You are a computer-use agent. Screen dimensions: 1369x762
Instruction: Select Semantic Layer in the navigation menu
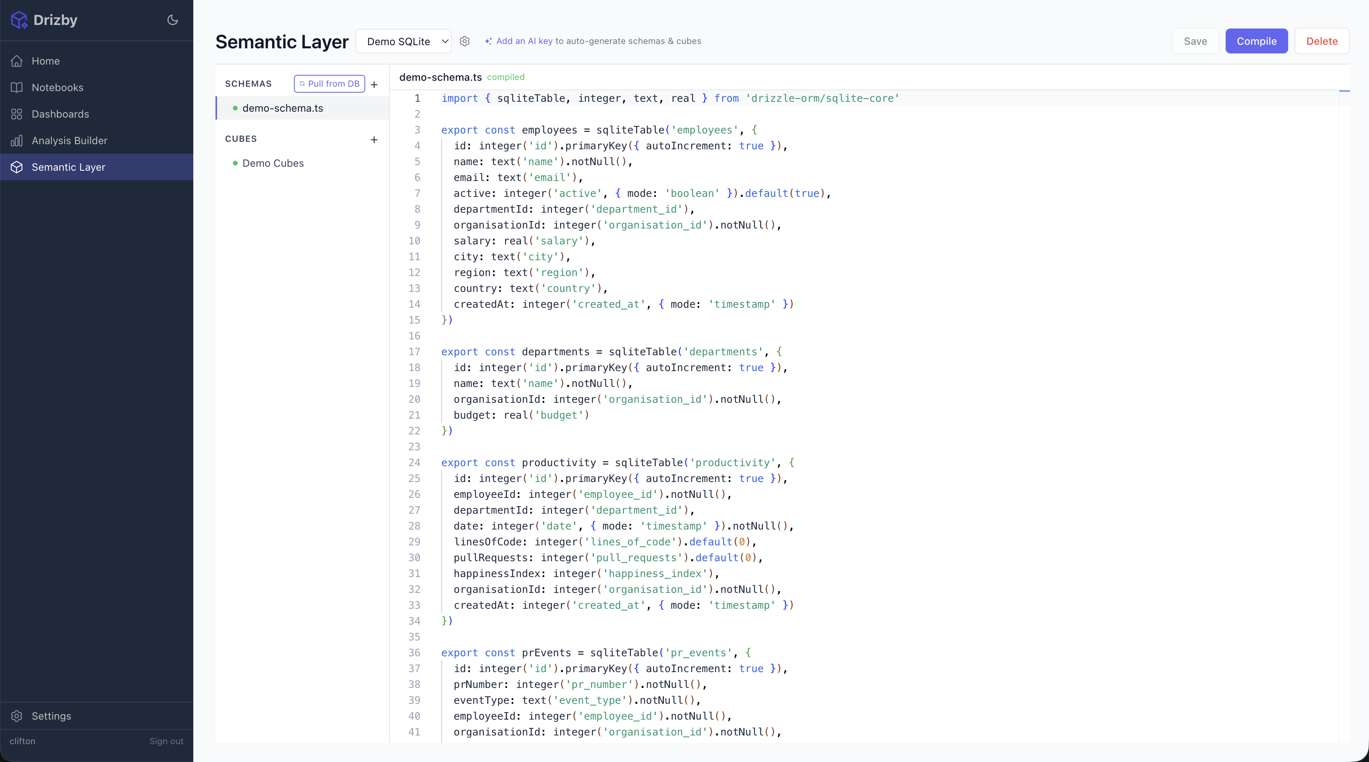tap(68, 167)
